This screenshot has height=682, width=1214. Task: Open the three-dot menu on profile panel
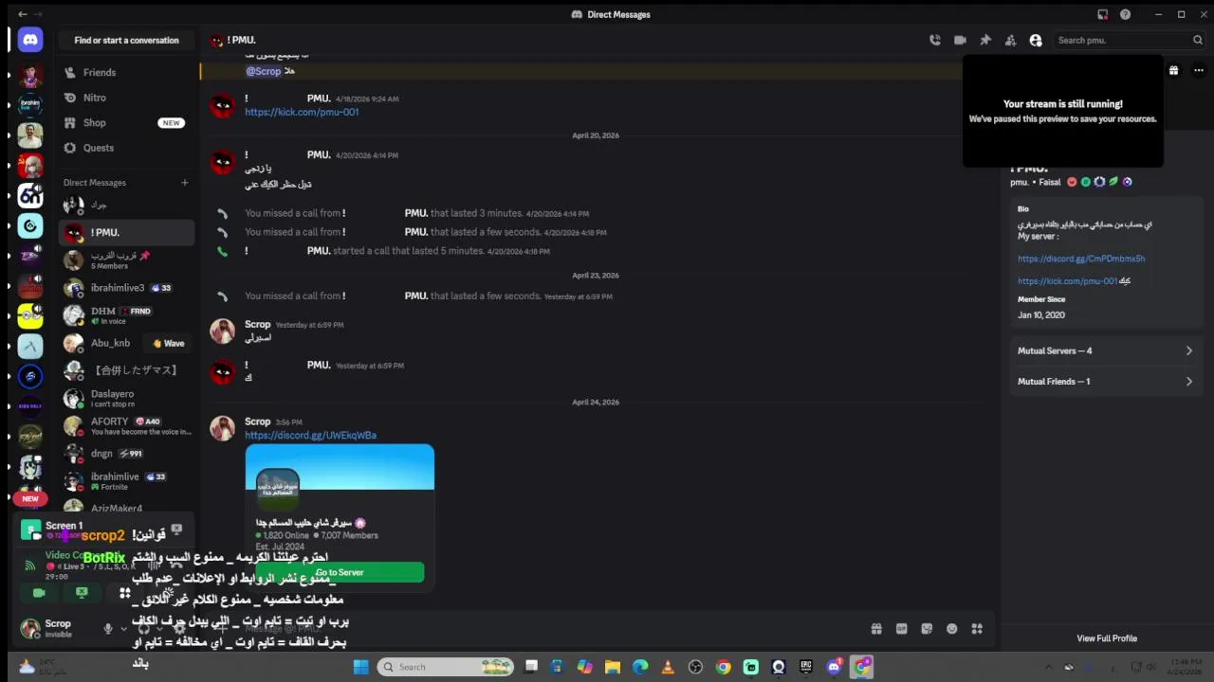click(x=1198, y=70)
